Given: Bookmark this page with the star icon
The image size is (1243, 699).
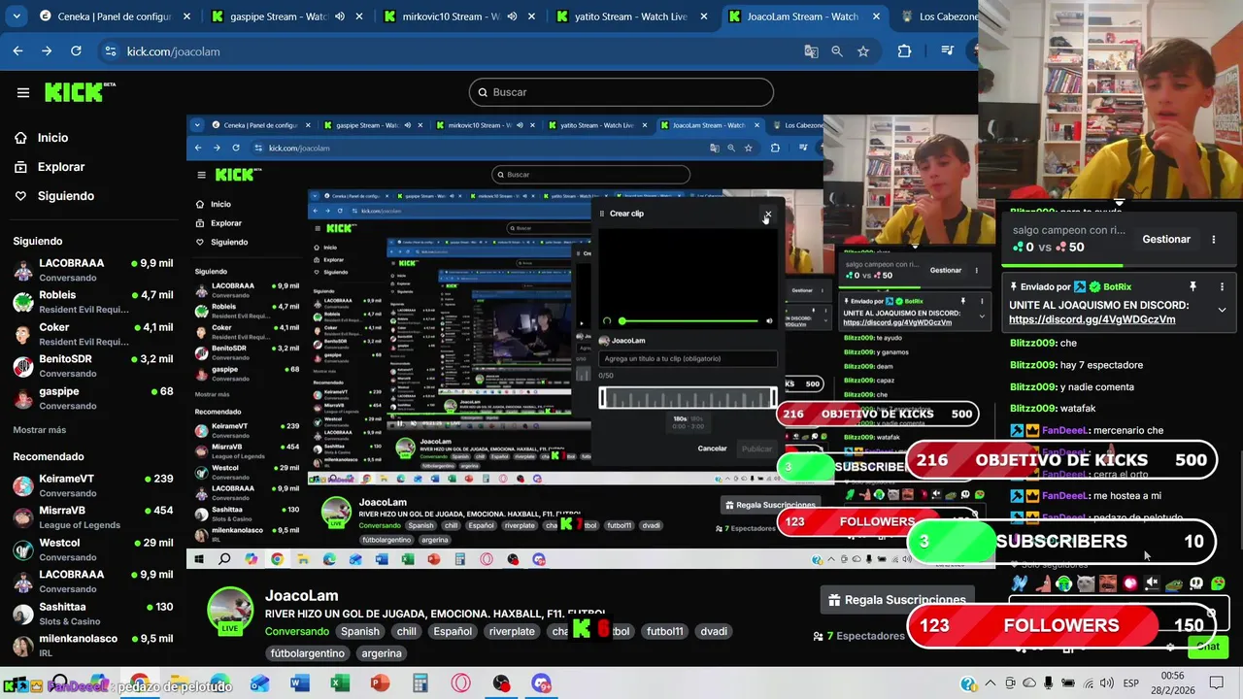Looking at the screenshot, I should pyautogui.click(x=863, y=51).
